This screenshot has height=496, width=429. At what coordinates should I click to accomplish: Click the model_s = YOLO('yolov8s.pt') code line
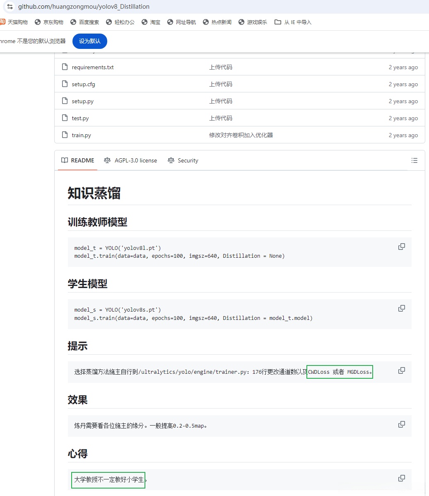(118, 310)
